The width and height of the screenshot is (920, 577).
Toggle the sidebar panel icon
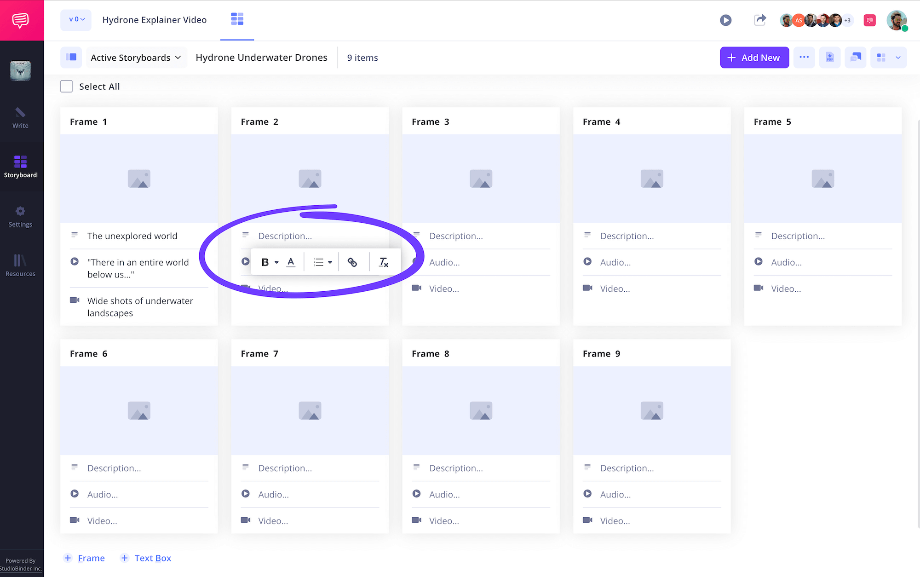coord(71,58)
